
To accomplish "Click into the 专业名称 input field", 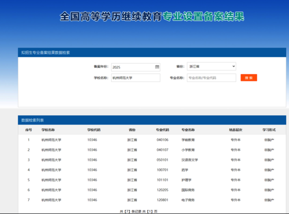I will coord(212,78).
